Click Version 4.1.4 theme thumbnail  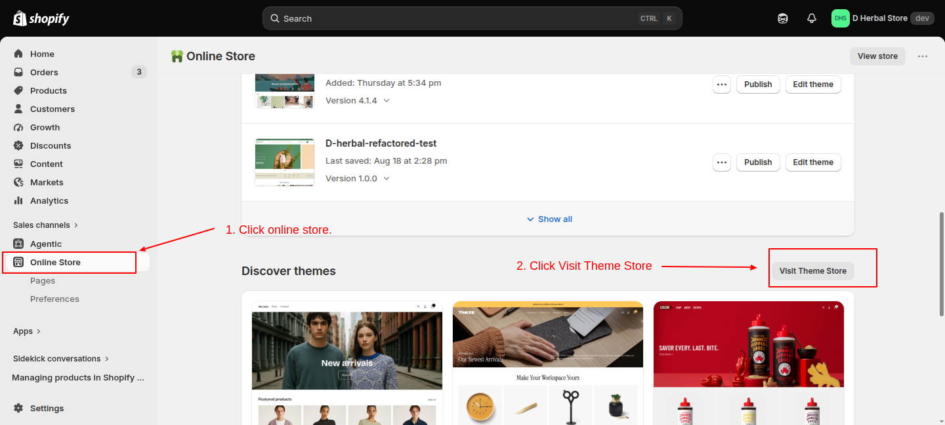point(285,90)
